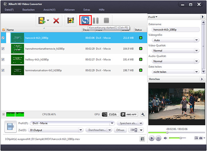The image size is (207, 151).
Task: Click the green status icon of hancock row
Action: (141, 38)
